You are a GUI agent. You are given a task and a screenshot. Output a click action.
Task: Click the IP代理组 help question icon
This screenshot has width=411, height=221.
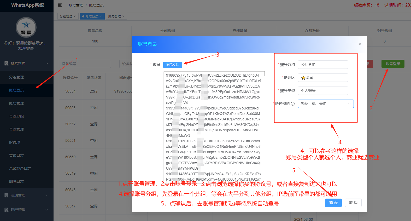point(293,104)
